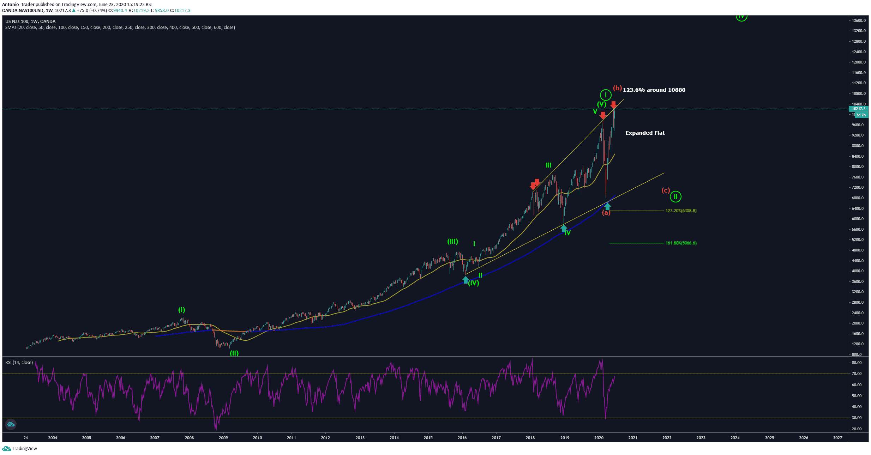Screen dimensions: 871x455
Task: Click the teal up arrow beside (IV) label
Action: click(x=465, y=280)
